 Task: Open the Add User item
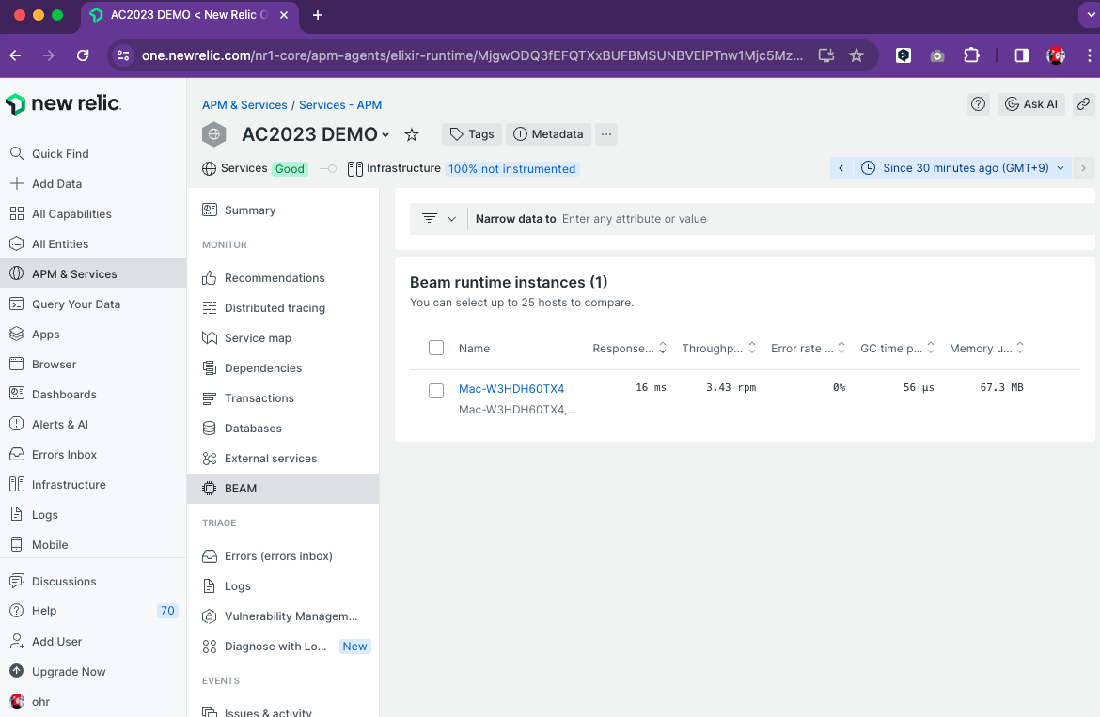[x=46, y=641]
